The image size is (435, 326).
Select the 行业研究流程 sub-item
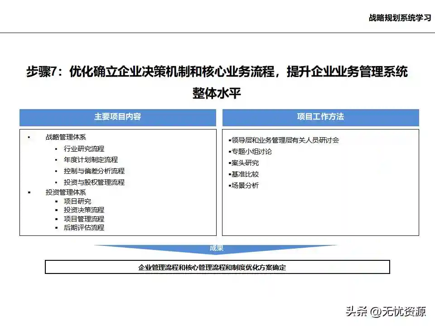[84, 149]
